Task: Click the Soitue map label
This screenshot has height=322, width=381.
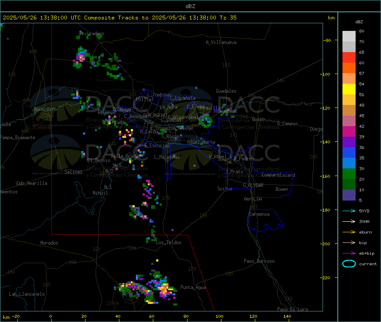Action: 225,189
